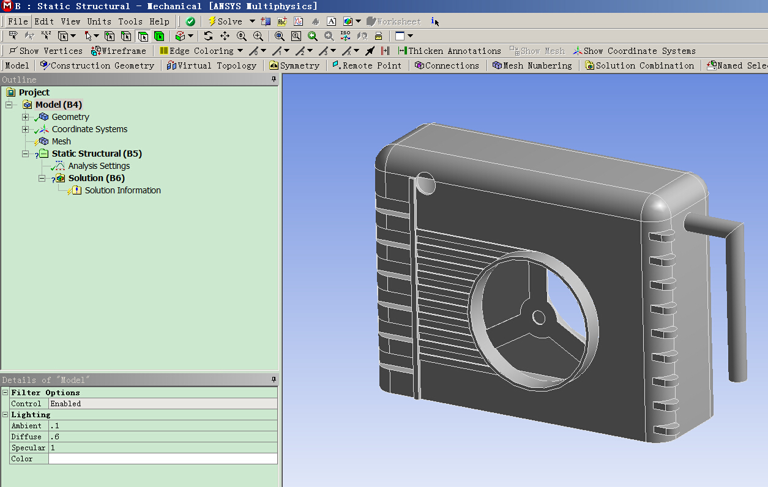Viewport: 768px width, 487px height.
Task: Select the Pan tool in toolbar
Action: tap(225, 36)
